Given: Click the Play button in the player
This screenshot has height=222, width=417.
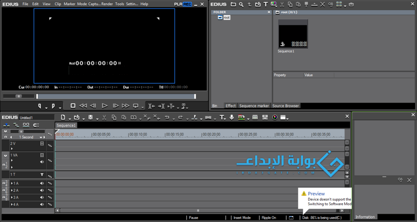Looking at the screenshot, I should click(x=105, y=106).
